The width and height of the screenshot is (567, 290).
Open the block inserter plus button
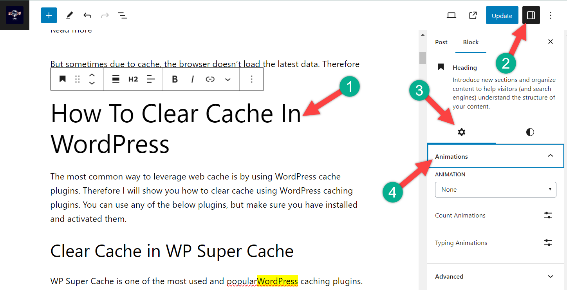[49, 15]
